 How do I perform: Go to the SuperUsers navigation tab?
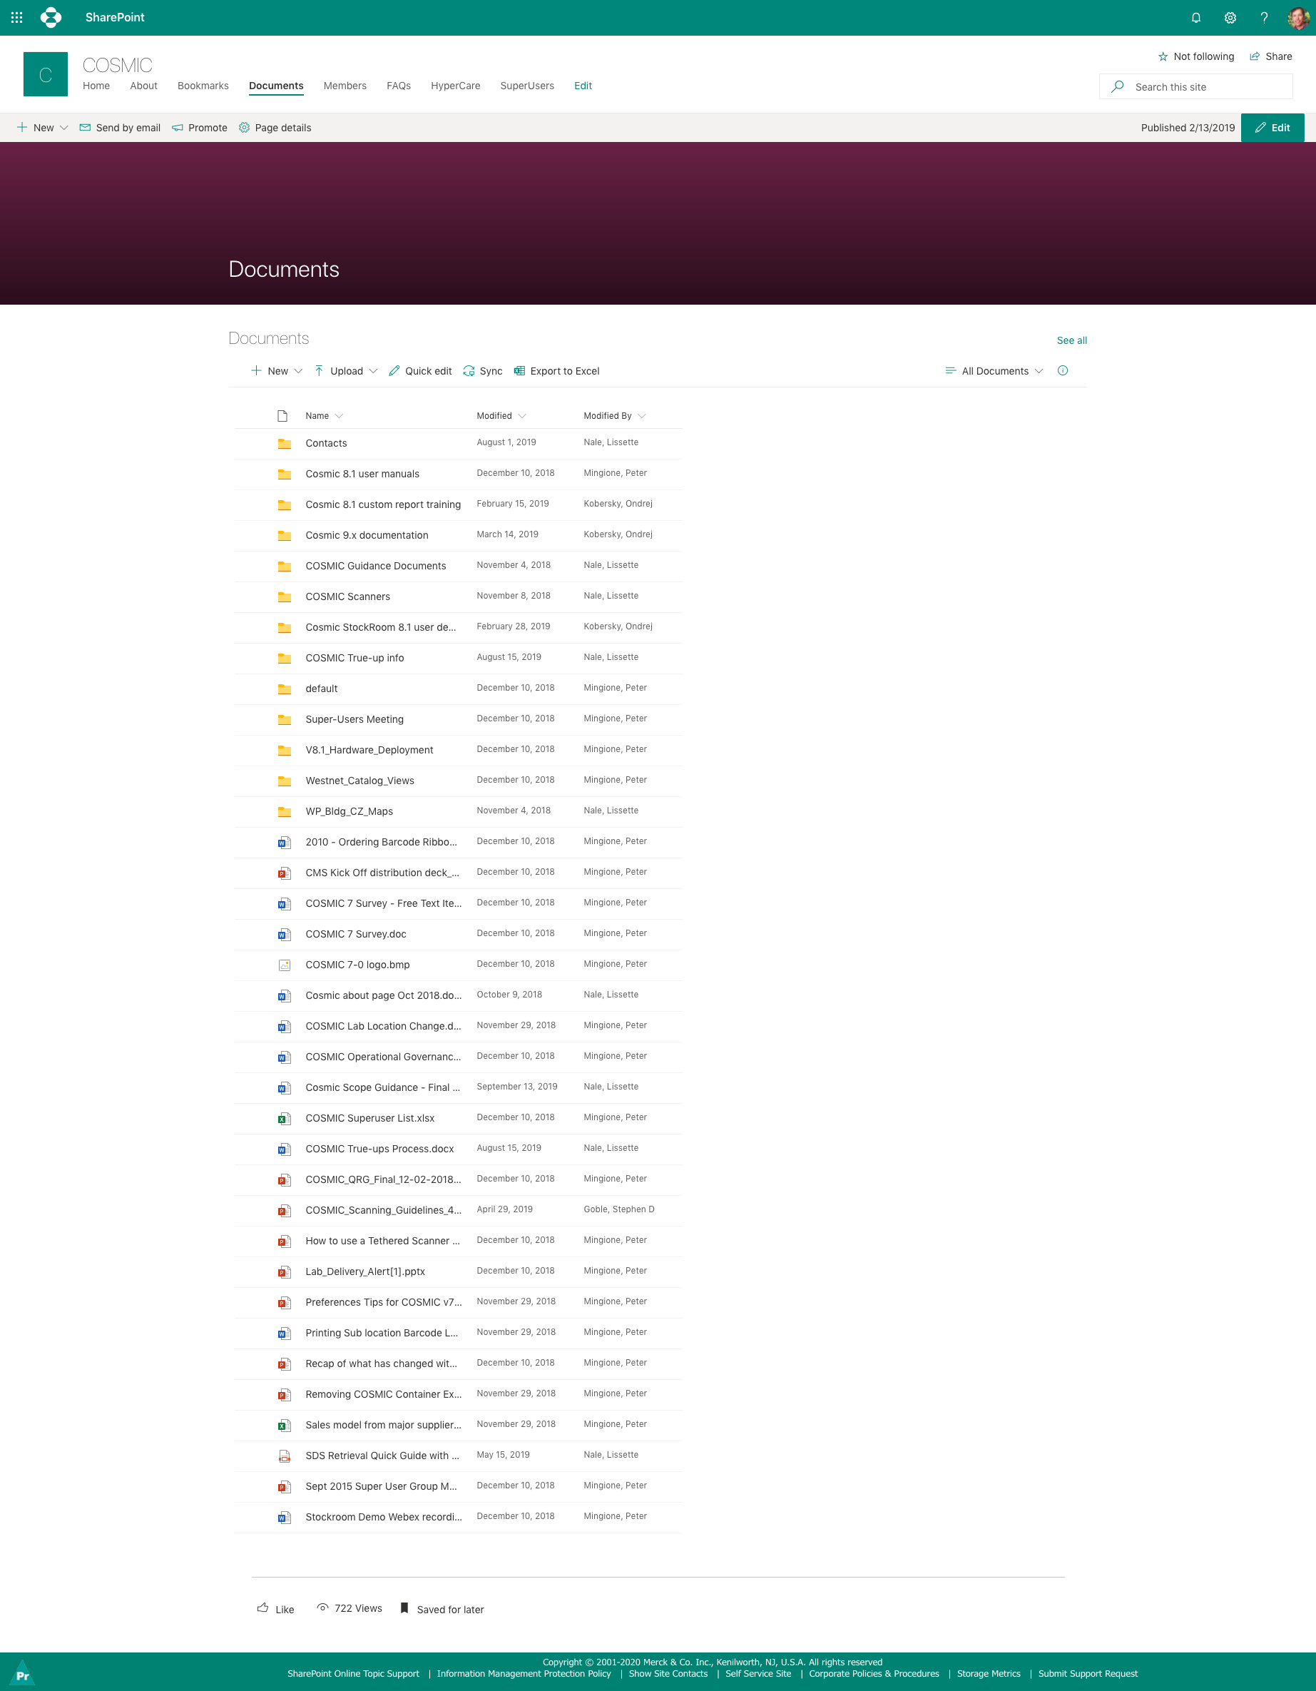[x=526, y=86]
